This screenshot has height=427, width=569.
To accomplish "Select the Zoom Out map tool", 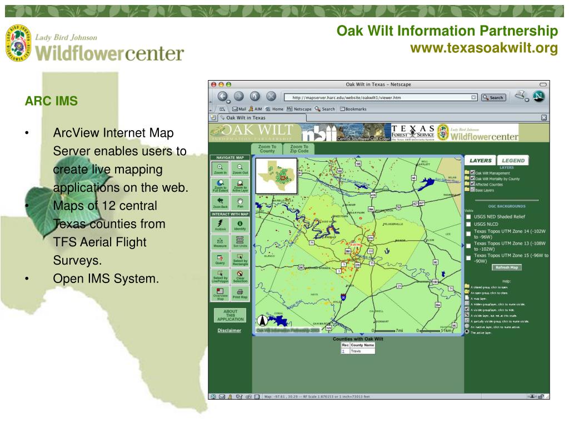I will click(x=240, y=169).
